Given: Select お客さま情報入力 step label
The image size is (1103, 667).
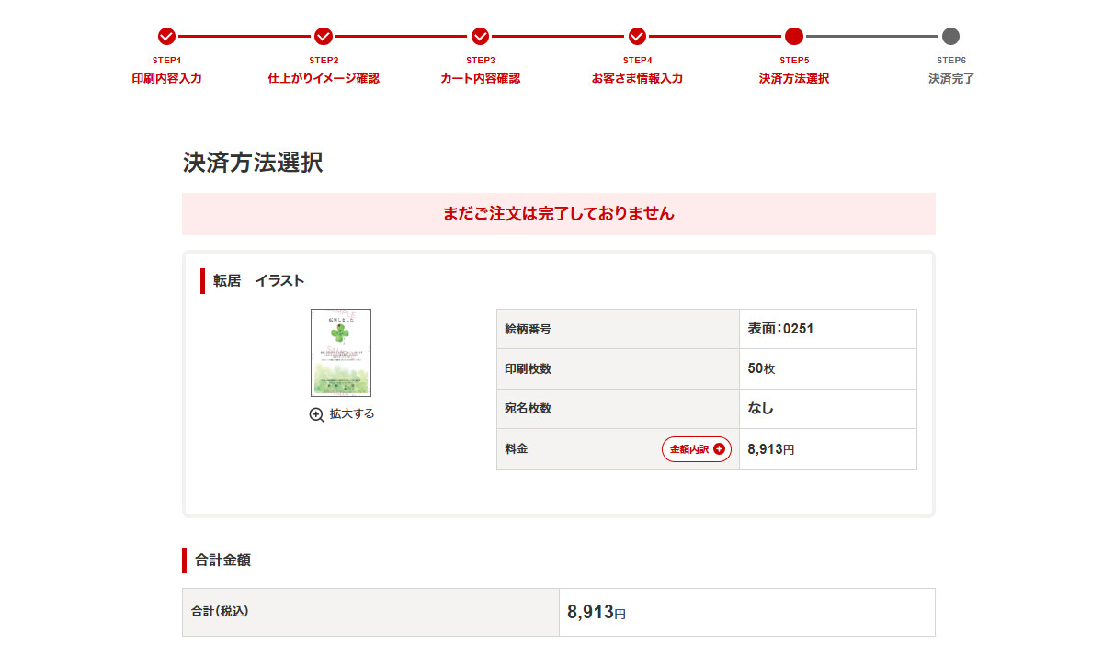Looking at the screenshot, I should tap(637, 79).
